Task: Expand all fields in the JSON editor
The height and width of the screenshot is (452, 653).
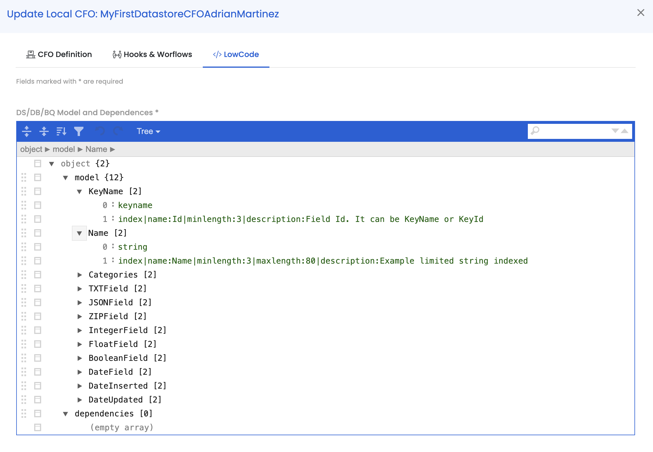Action: [27, 131]
